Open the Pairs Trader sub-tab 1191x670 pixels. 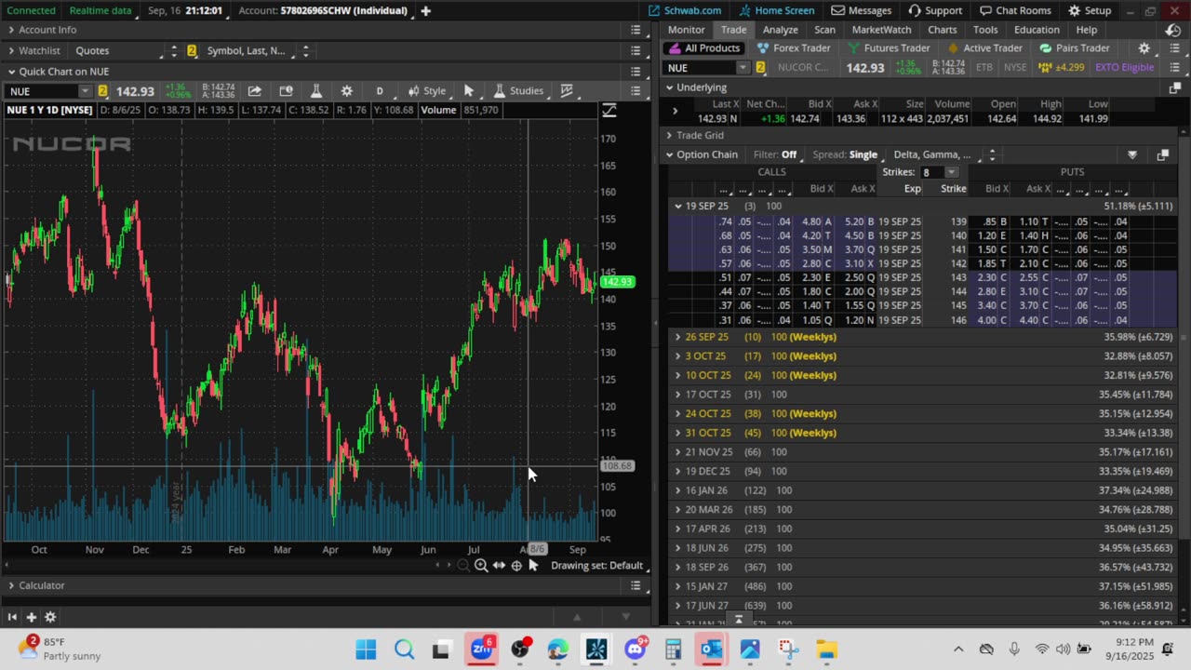pos(1075,48)
